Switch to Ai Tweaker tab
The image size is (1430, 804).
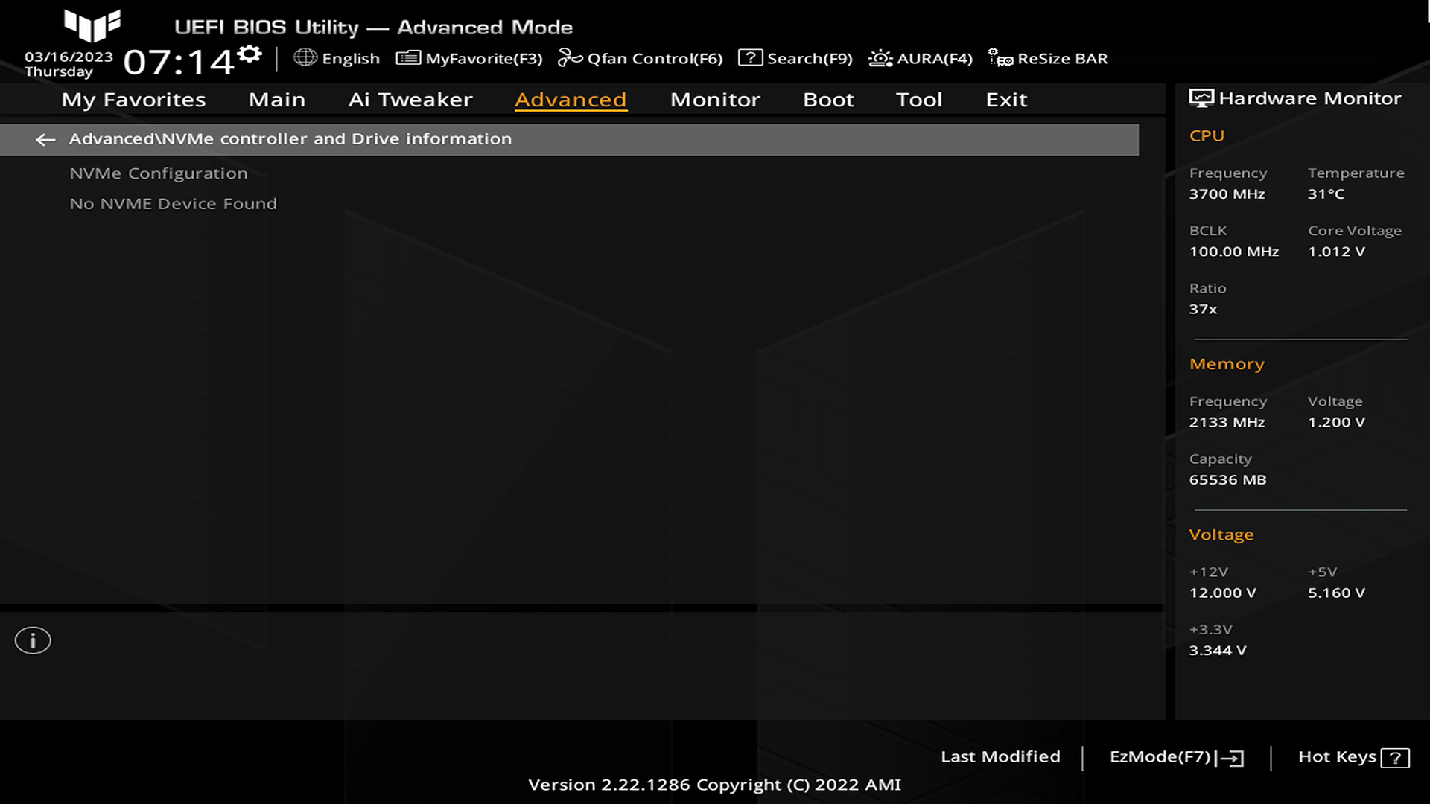[410, 100]
